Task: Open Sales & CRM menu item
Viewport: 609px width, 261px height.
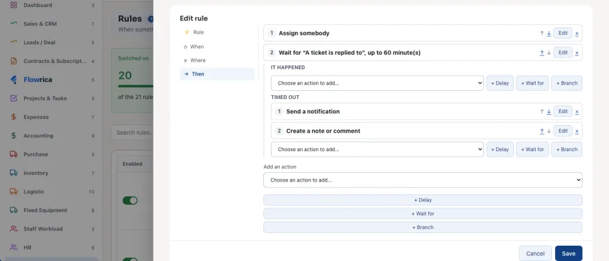Action: pyautogui.click(x=51, y=23)
